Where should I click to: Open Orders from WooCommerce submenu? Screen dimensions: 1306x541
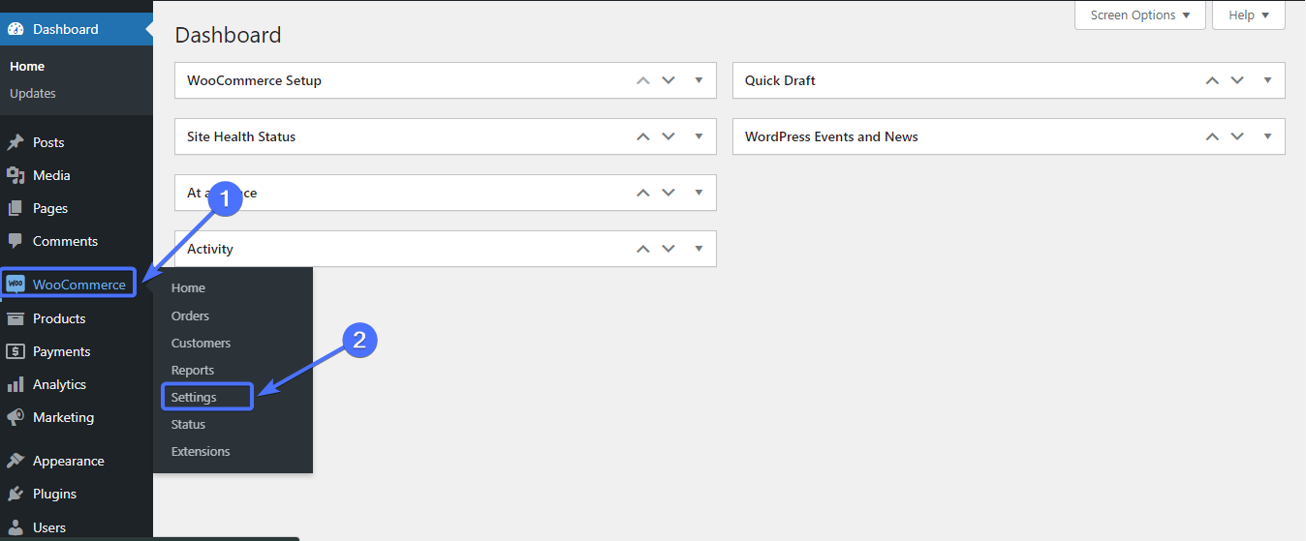(x=190, y=316)
